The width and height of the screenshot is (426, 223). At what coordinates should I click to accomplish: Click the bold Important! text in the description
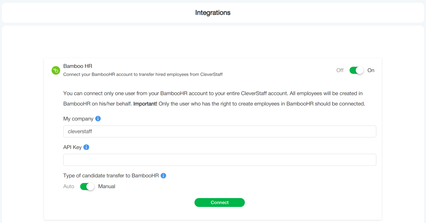click(145, 103)
